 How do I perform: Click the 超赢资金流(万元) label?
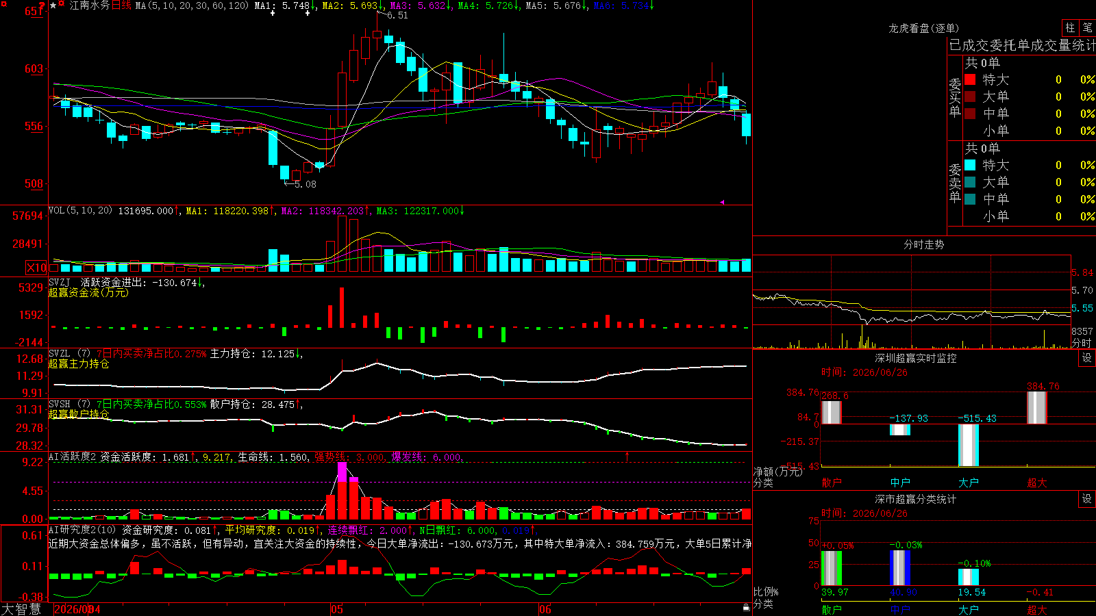point(88,292)
